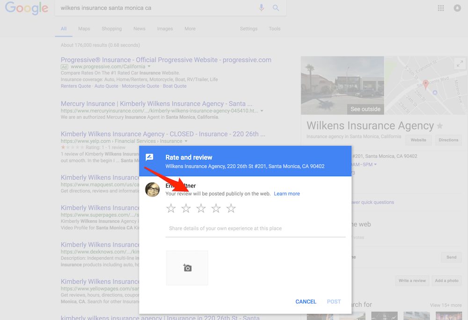Give a five-star rating in the review dialog
This screenshot has width=468, height=320.
pyautogui.click(x=231, y=208)
